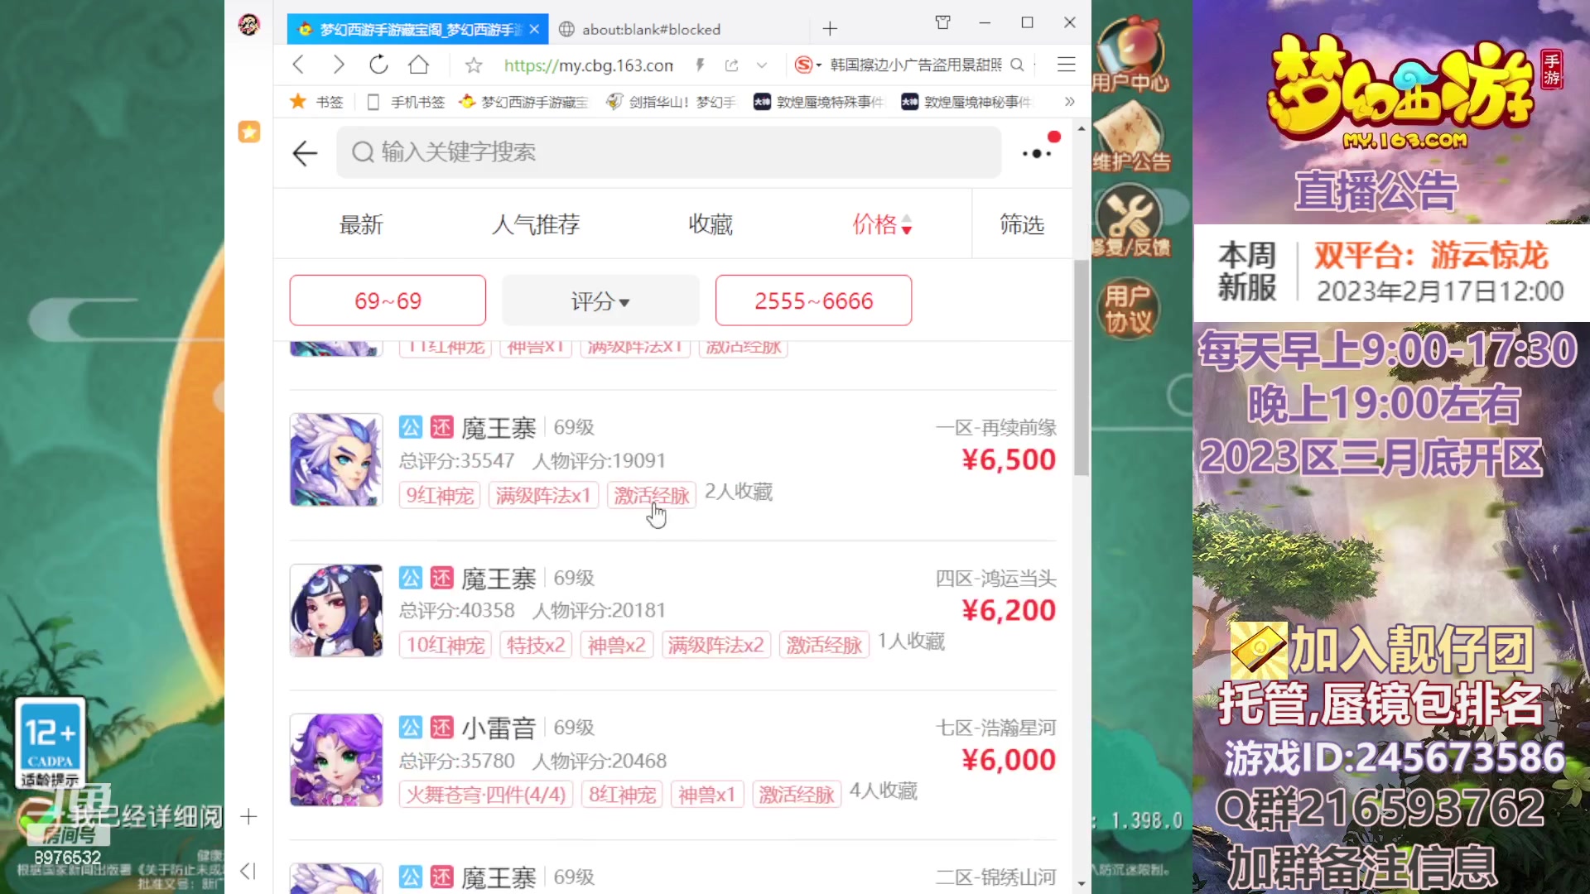Toggle the 价格 price sort order
The image size is (1590, 894).
pyautogui.click(x=883, y=224)
